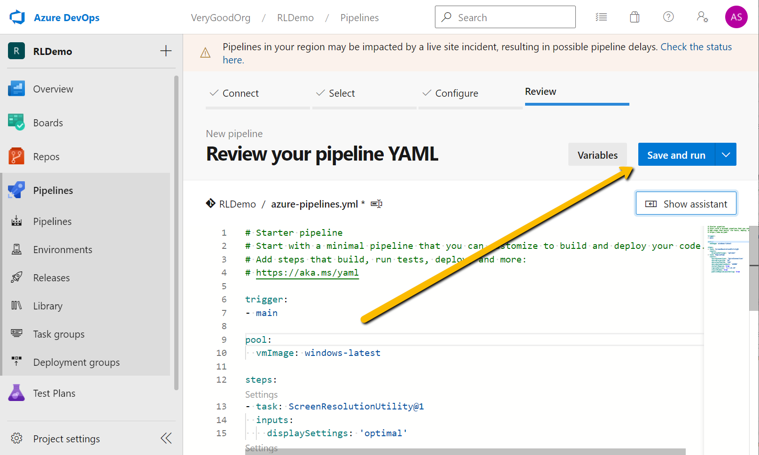Click the code minimap preview
This screenshot has width=759, height=455.
click(x=727, y=250)
